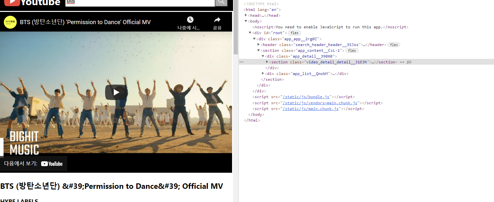Image resolution: width=494 pixels, height=202 pixels.
Task: Expand the app_list__QnobM div node
Action: tap(263, 74)
